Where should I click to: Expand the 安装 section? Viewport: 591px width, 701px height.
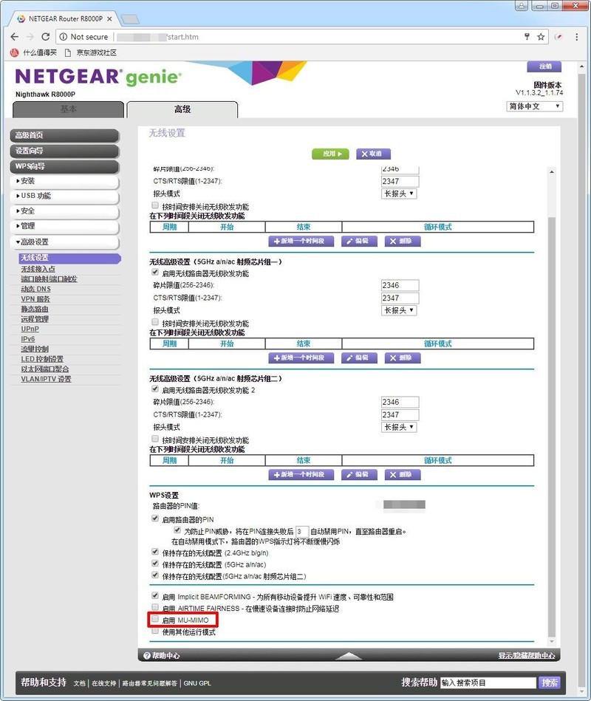(65, 181)
